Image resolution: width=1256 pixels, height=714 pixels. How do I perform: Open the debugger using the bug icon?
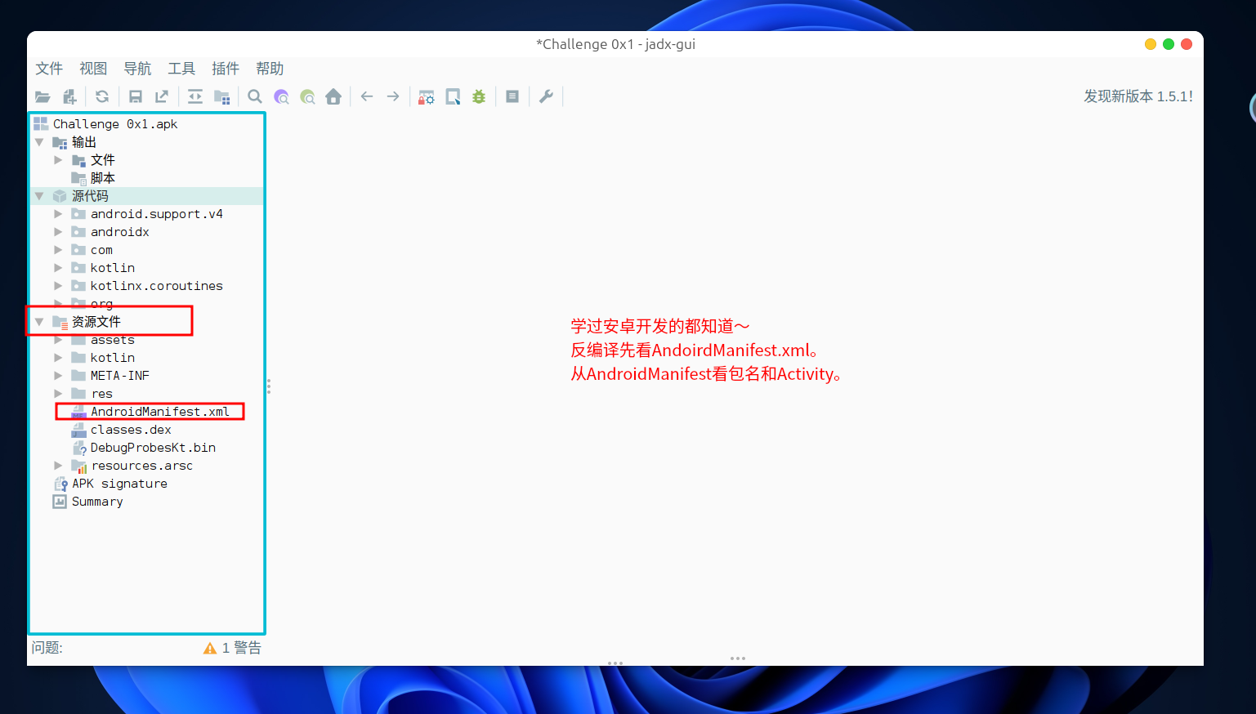[479, 97]
